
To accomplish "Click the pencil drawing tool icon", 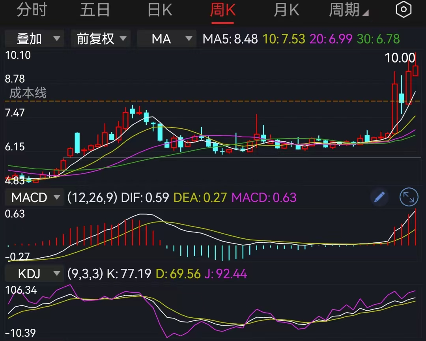I will 379,197.
